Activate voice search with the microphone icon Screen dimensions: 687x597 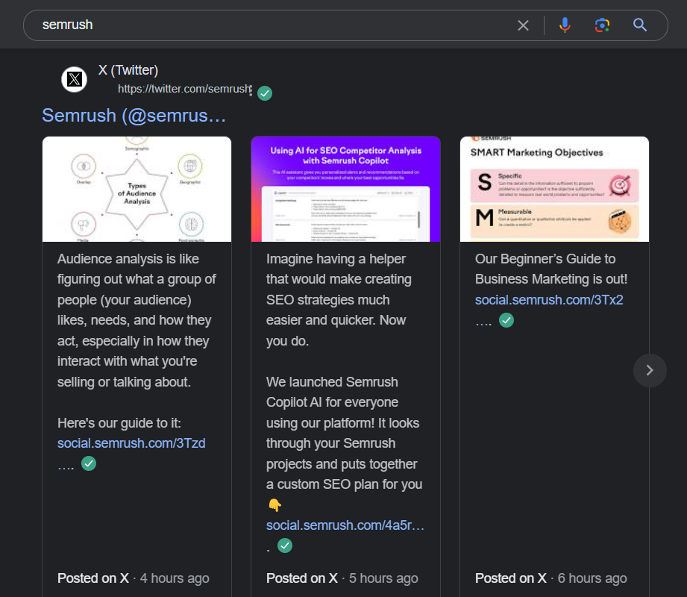(565, 25)
